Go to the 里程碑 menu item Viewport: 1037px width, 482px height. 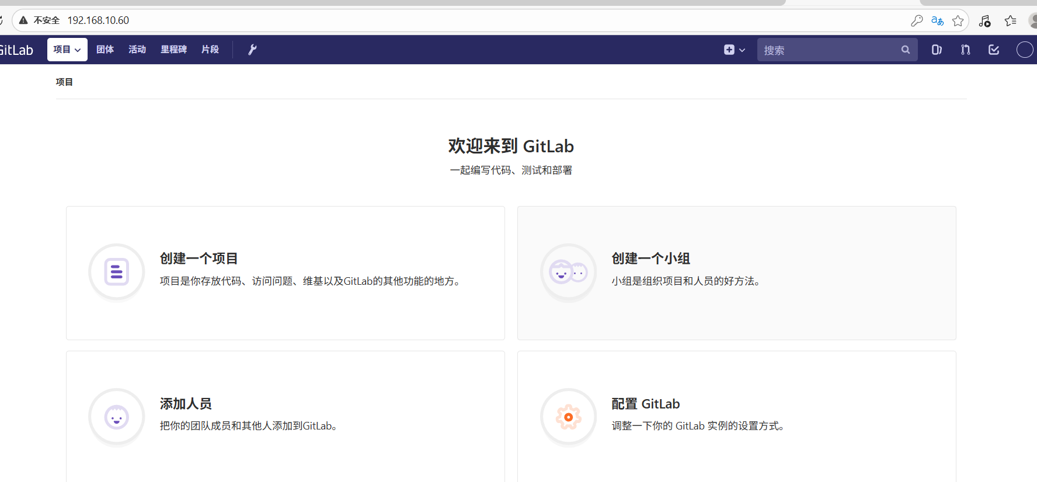174,50
